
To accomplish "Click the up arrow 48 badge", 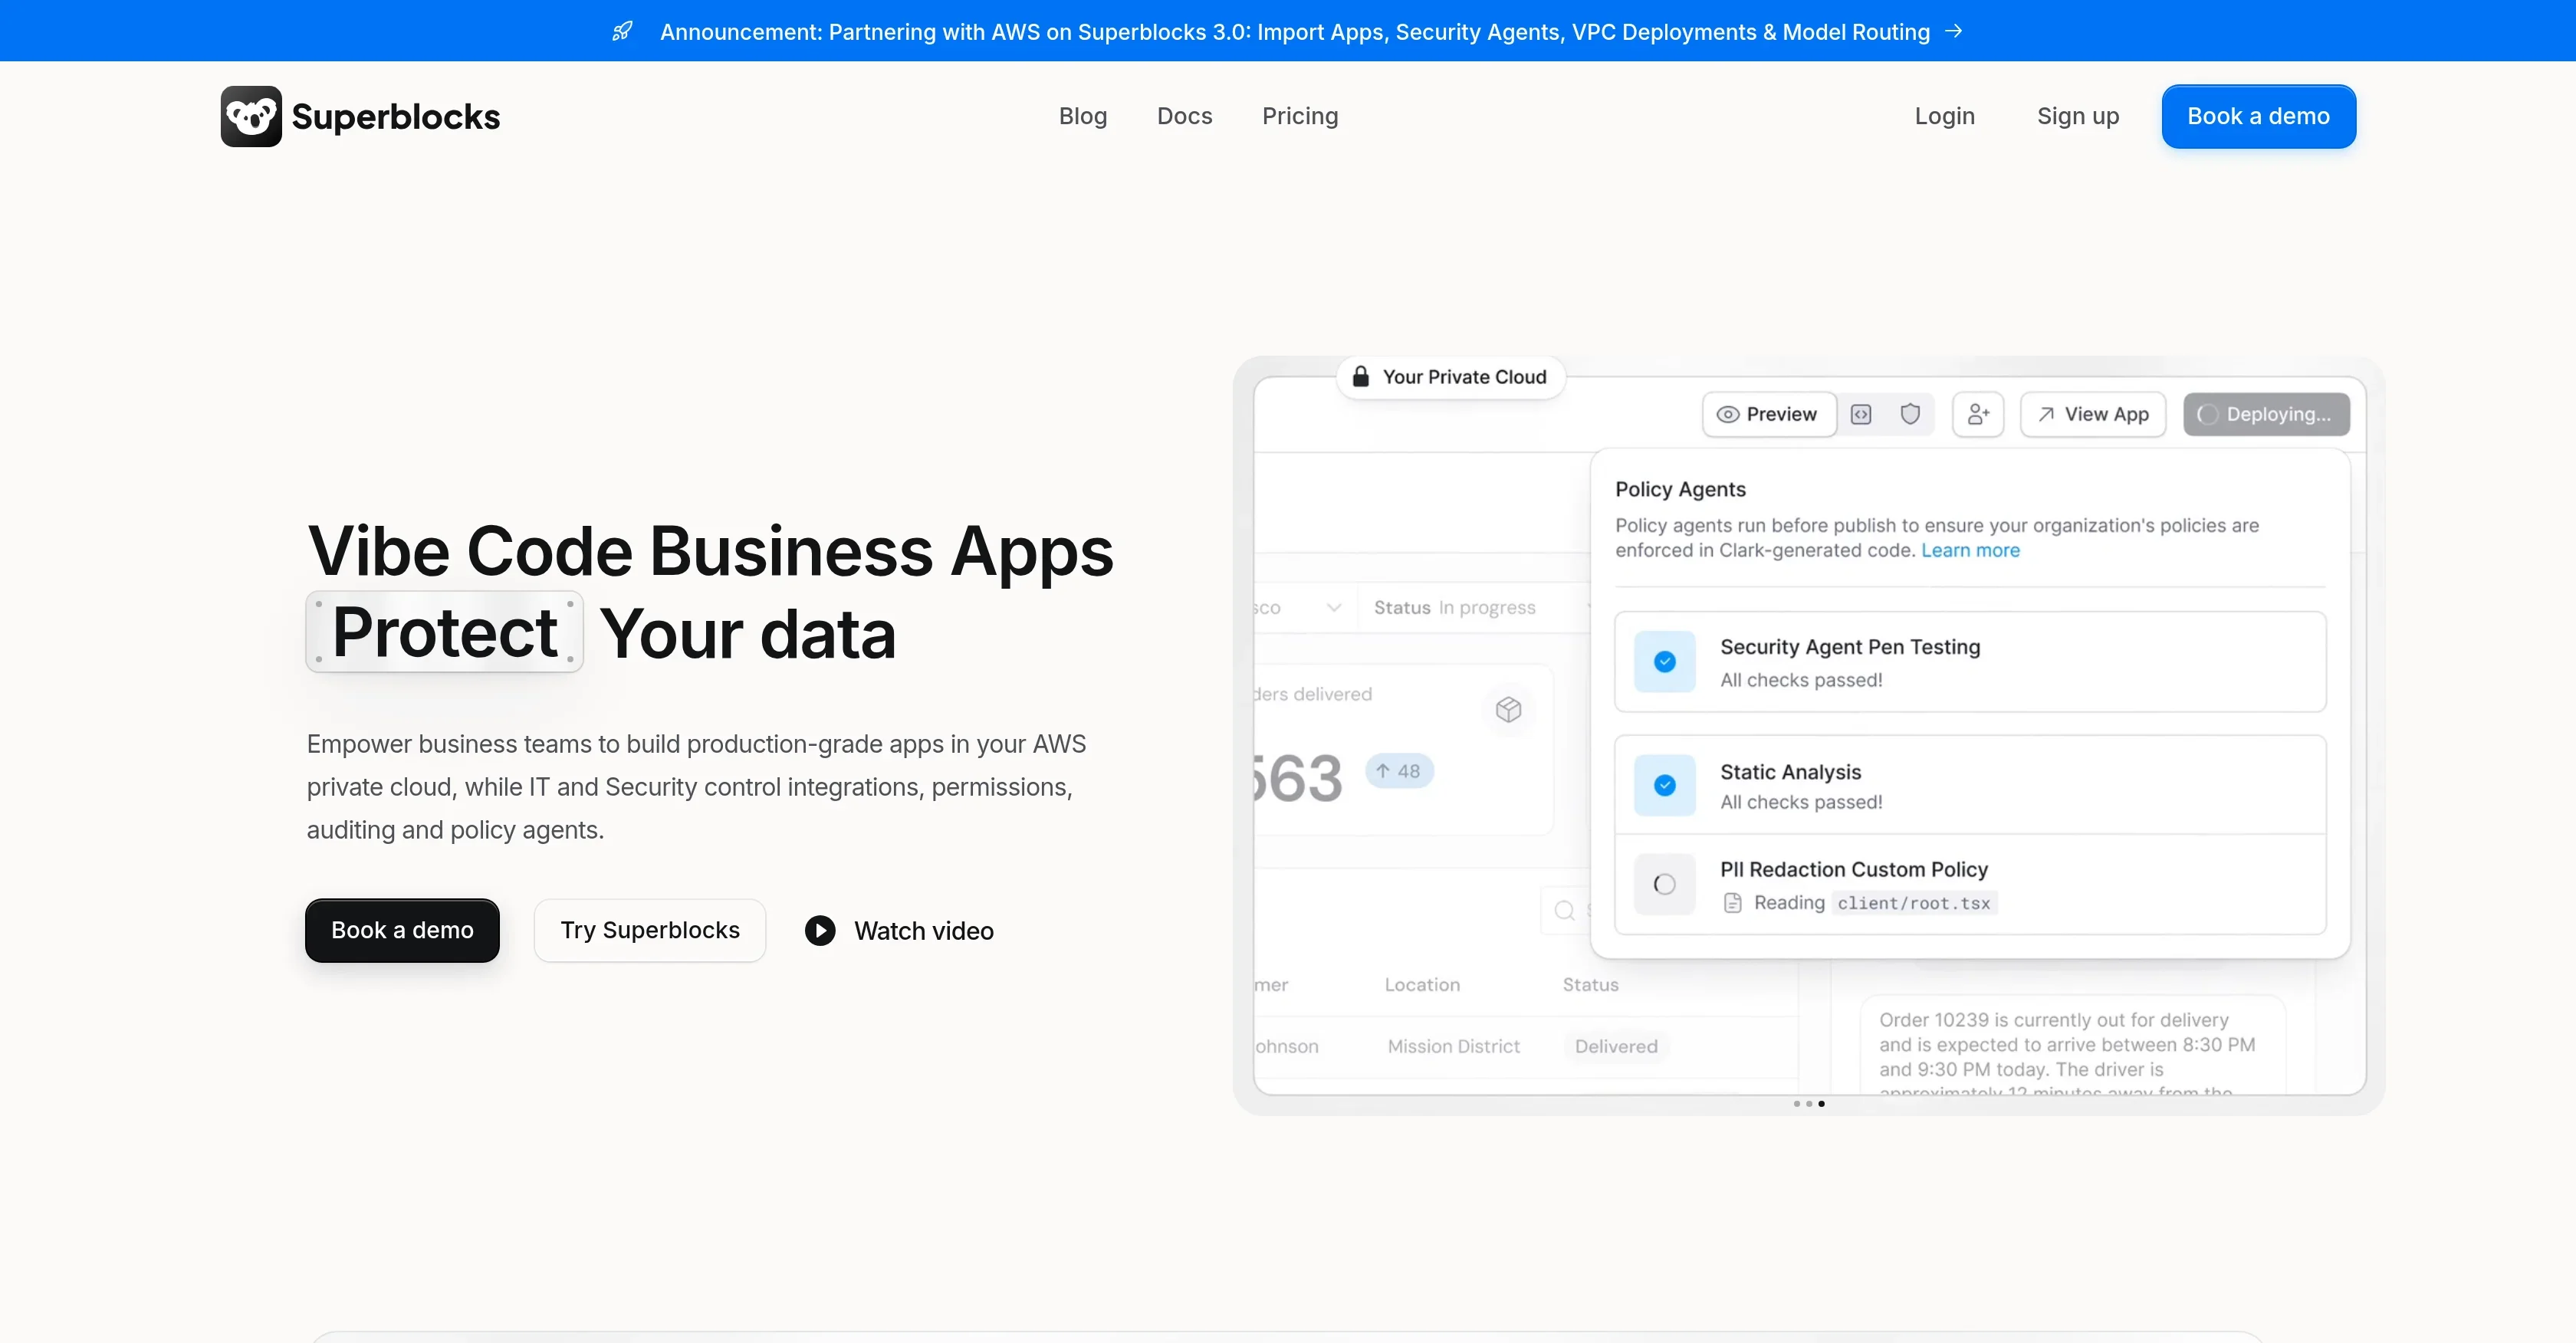I will (x=1399, y=771).
